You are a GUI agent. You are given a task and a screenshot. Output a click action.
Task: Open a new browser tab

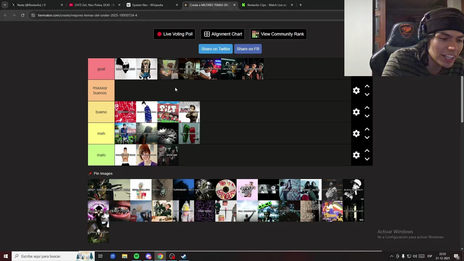[x=301, y=5]
